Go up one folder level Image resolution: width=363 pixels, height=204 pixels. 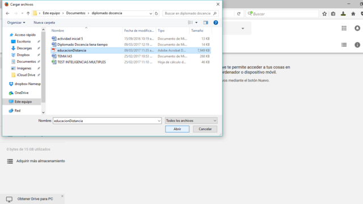pyautogui.click(x=28, y=14)
